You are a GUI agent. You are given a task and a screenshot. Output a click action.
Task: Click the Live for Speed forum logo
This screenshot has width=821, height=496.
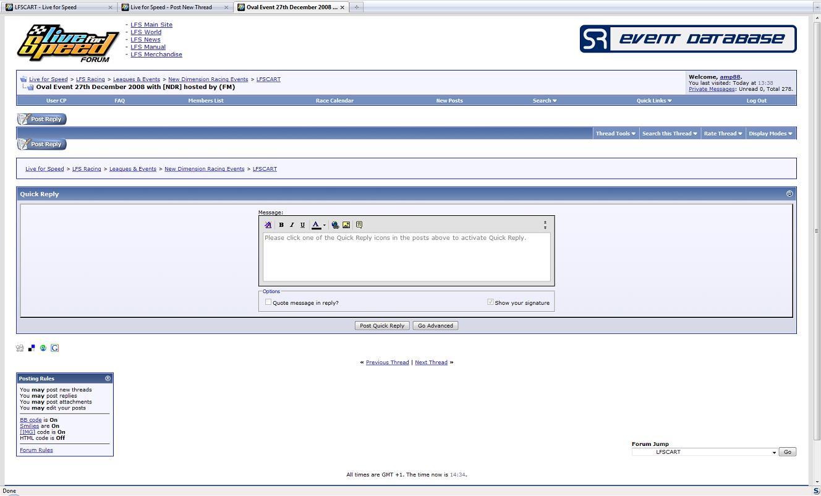tap(67, 43)
